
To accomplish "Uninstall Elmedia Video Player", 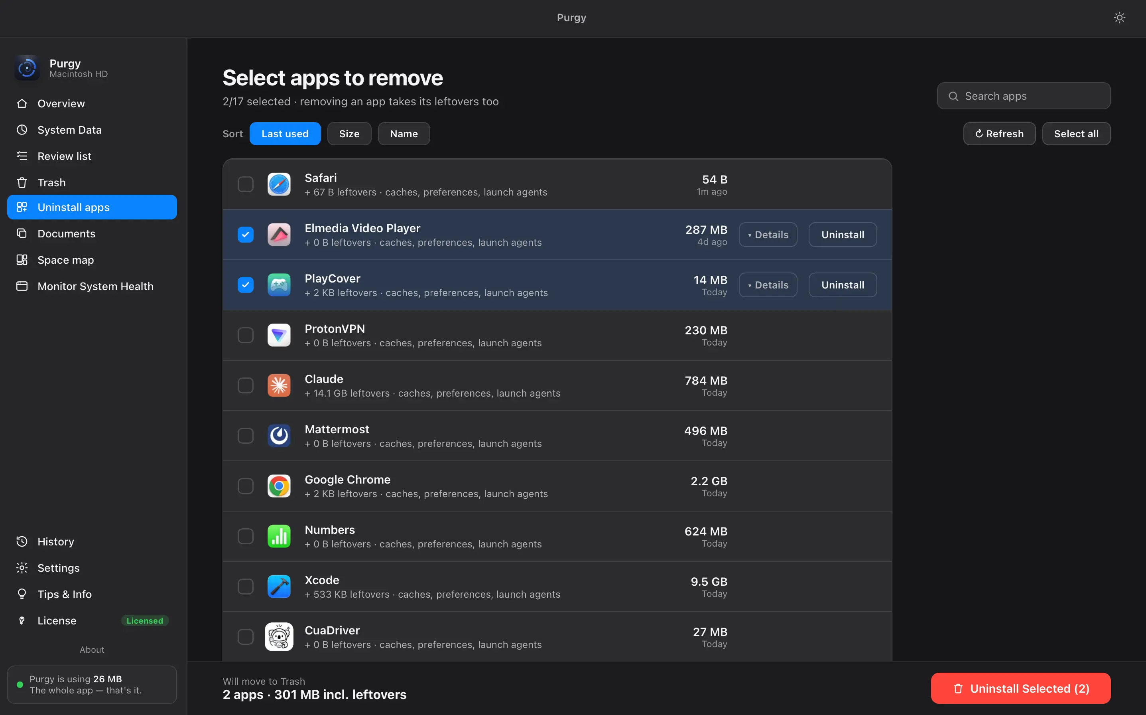I will [x=843, y=235].
